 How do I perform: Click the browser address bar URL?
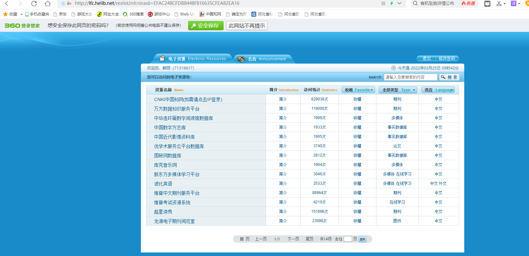pyautogui.click(x=157, y=3)
